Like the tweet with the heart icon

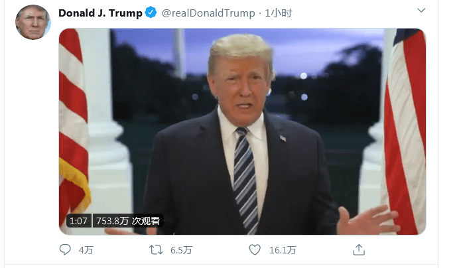(x=255, y=249)
